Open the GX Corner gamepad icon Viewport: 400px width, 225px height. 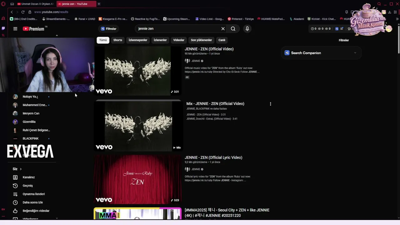pyautogui.click(x=12, y=4)
